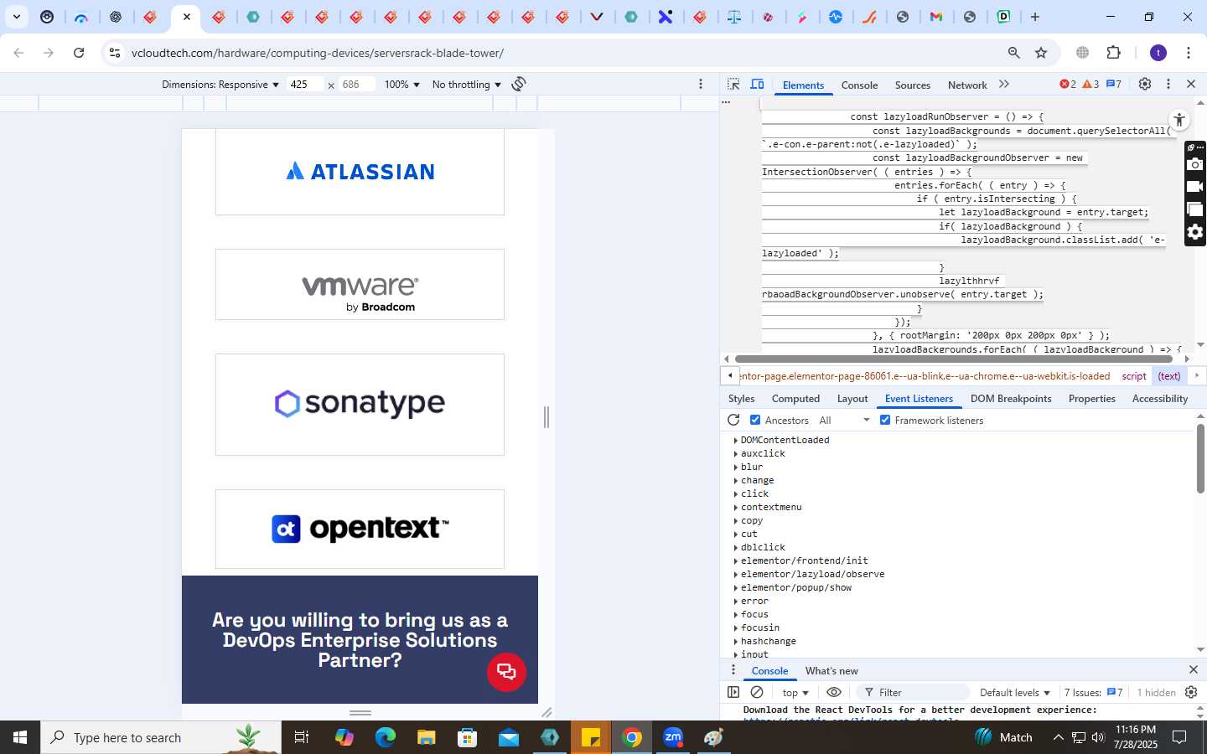Image resolution: width=1207 pixels, height=754 pixels.
Task: Open File Explorer from taskbar
Action: pyautogui.click(x=427, y=737)
